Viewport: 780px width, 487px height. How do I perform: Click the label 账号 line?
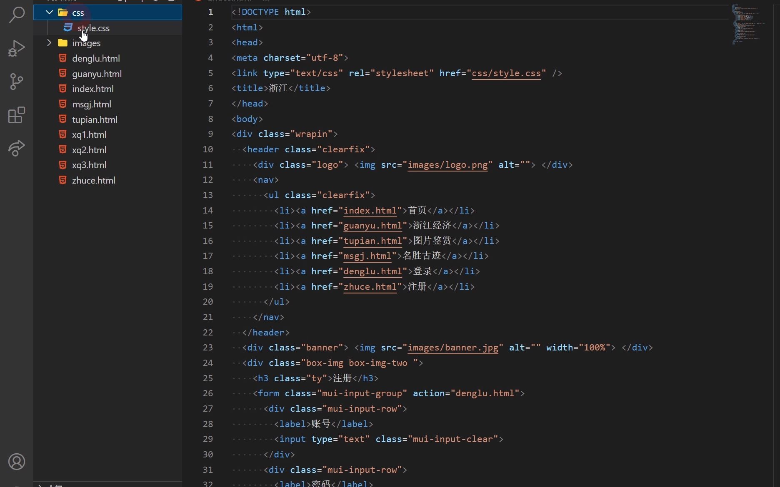pyautogui.click(x=324, y=424)
